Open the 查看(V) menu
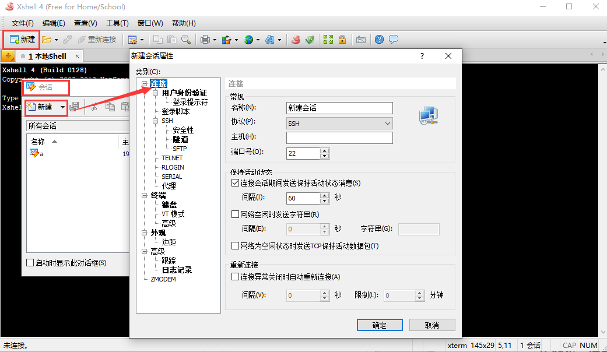The height and width of the screenshot is (352, 607). (x=86, y=23)
